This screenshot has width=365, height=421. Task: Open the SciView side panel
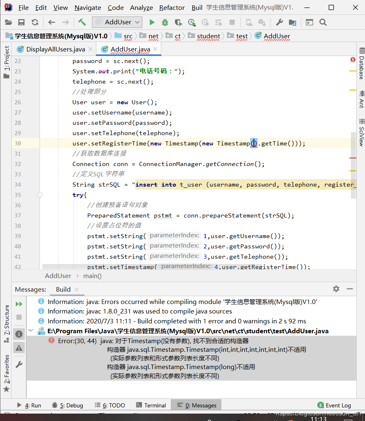(362, 132)
